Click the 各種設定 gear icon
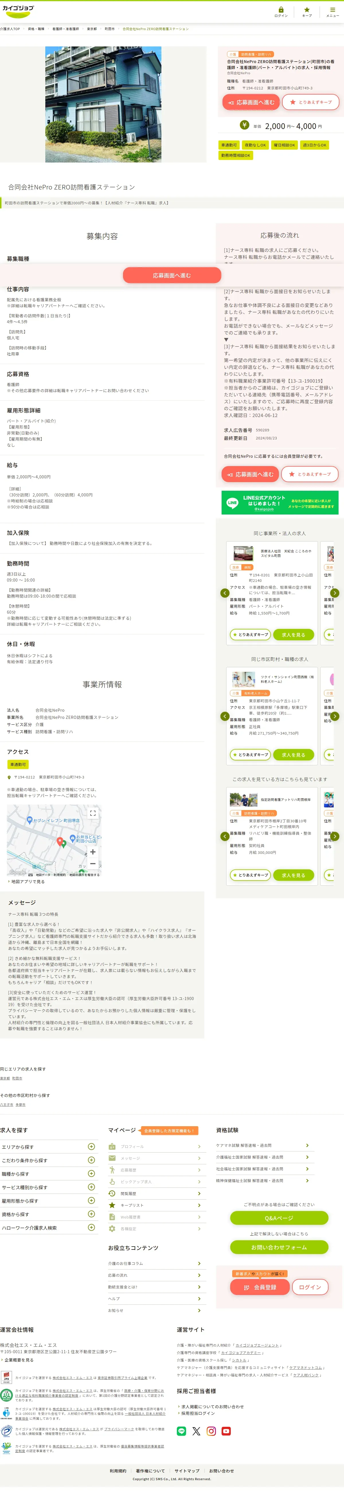The image size is (344, 1510). point(112,1229)
